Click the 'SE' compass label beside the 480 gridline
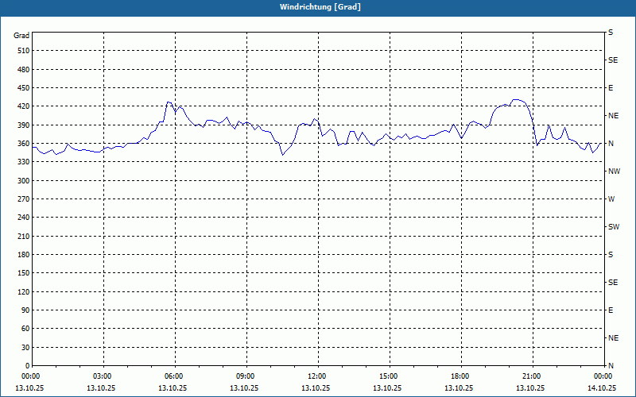Viewport: 636px width, 397px height. click(x=613, y=60)
